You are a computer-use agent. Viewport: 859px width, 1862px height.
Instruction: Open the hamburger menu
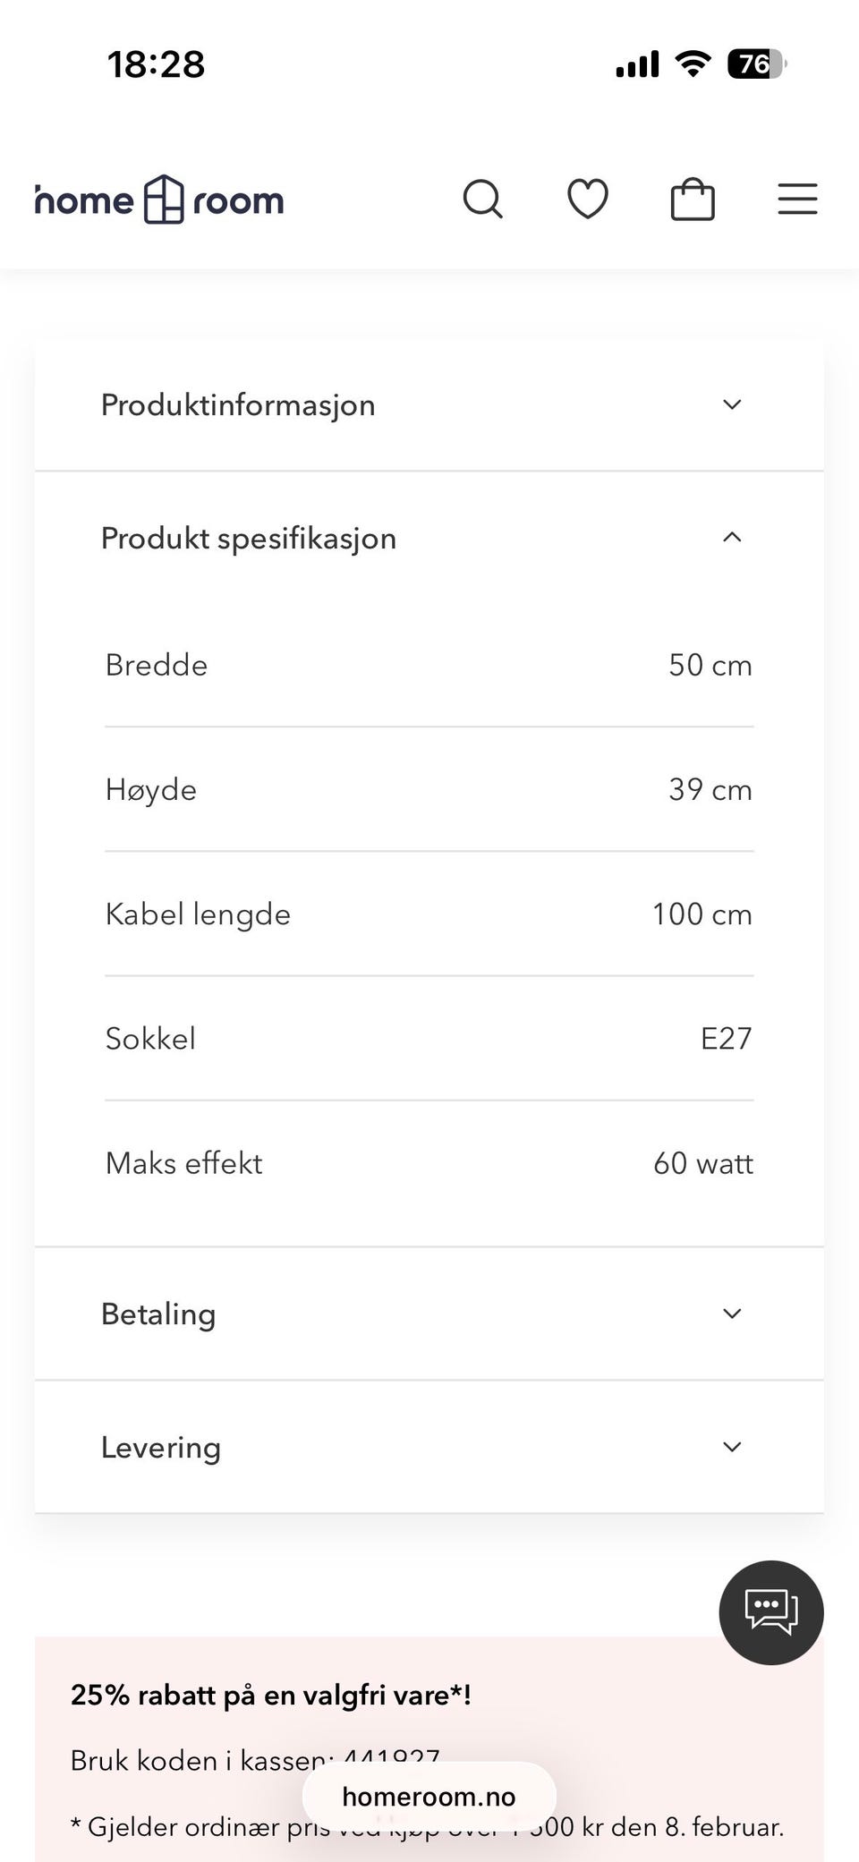tap(797, 199)
